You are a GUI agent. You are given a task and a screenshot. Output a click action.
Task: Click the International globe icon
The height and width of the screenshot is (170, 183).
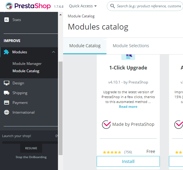pyautogui.click(x=6, y=112)
